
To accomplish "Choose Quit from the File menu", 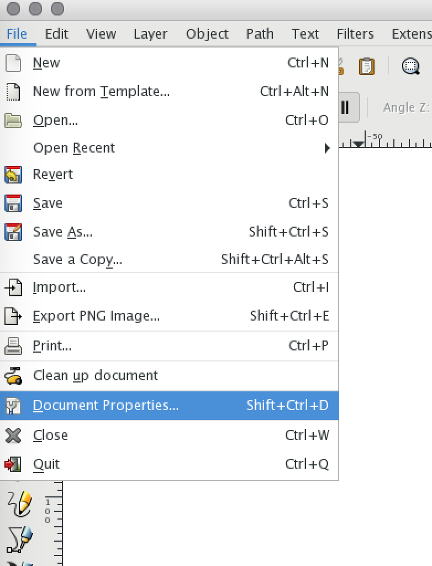I will pos(46,464).
